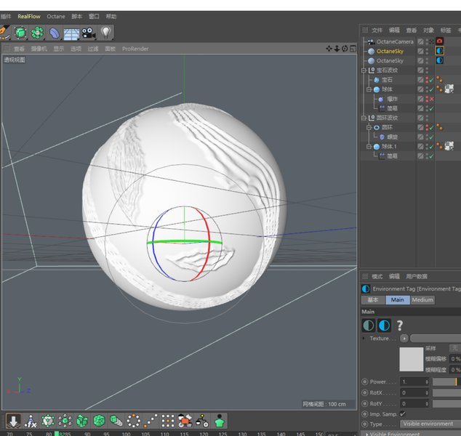Viewport: 461px width, 436px height.
Task: Toggle the RotX animation keyframe circle
Action: 365,392
